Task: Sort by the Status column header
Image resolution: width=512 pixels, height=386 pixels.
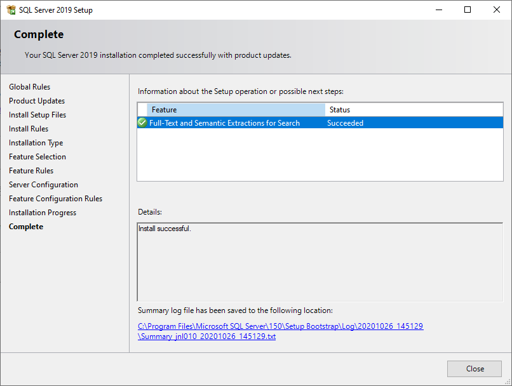Action: [x=413, y=110]
